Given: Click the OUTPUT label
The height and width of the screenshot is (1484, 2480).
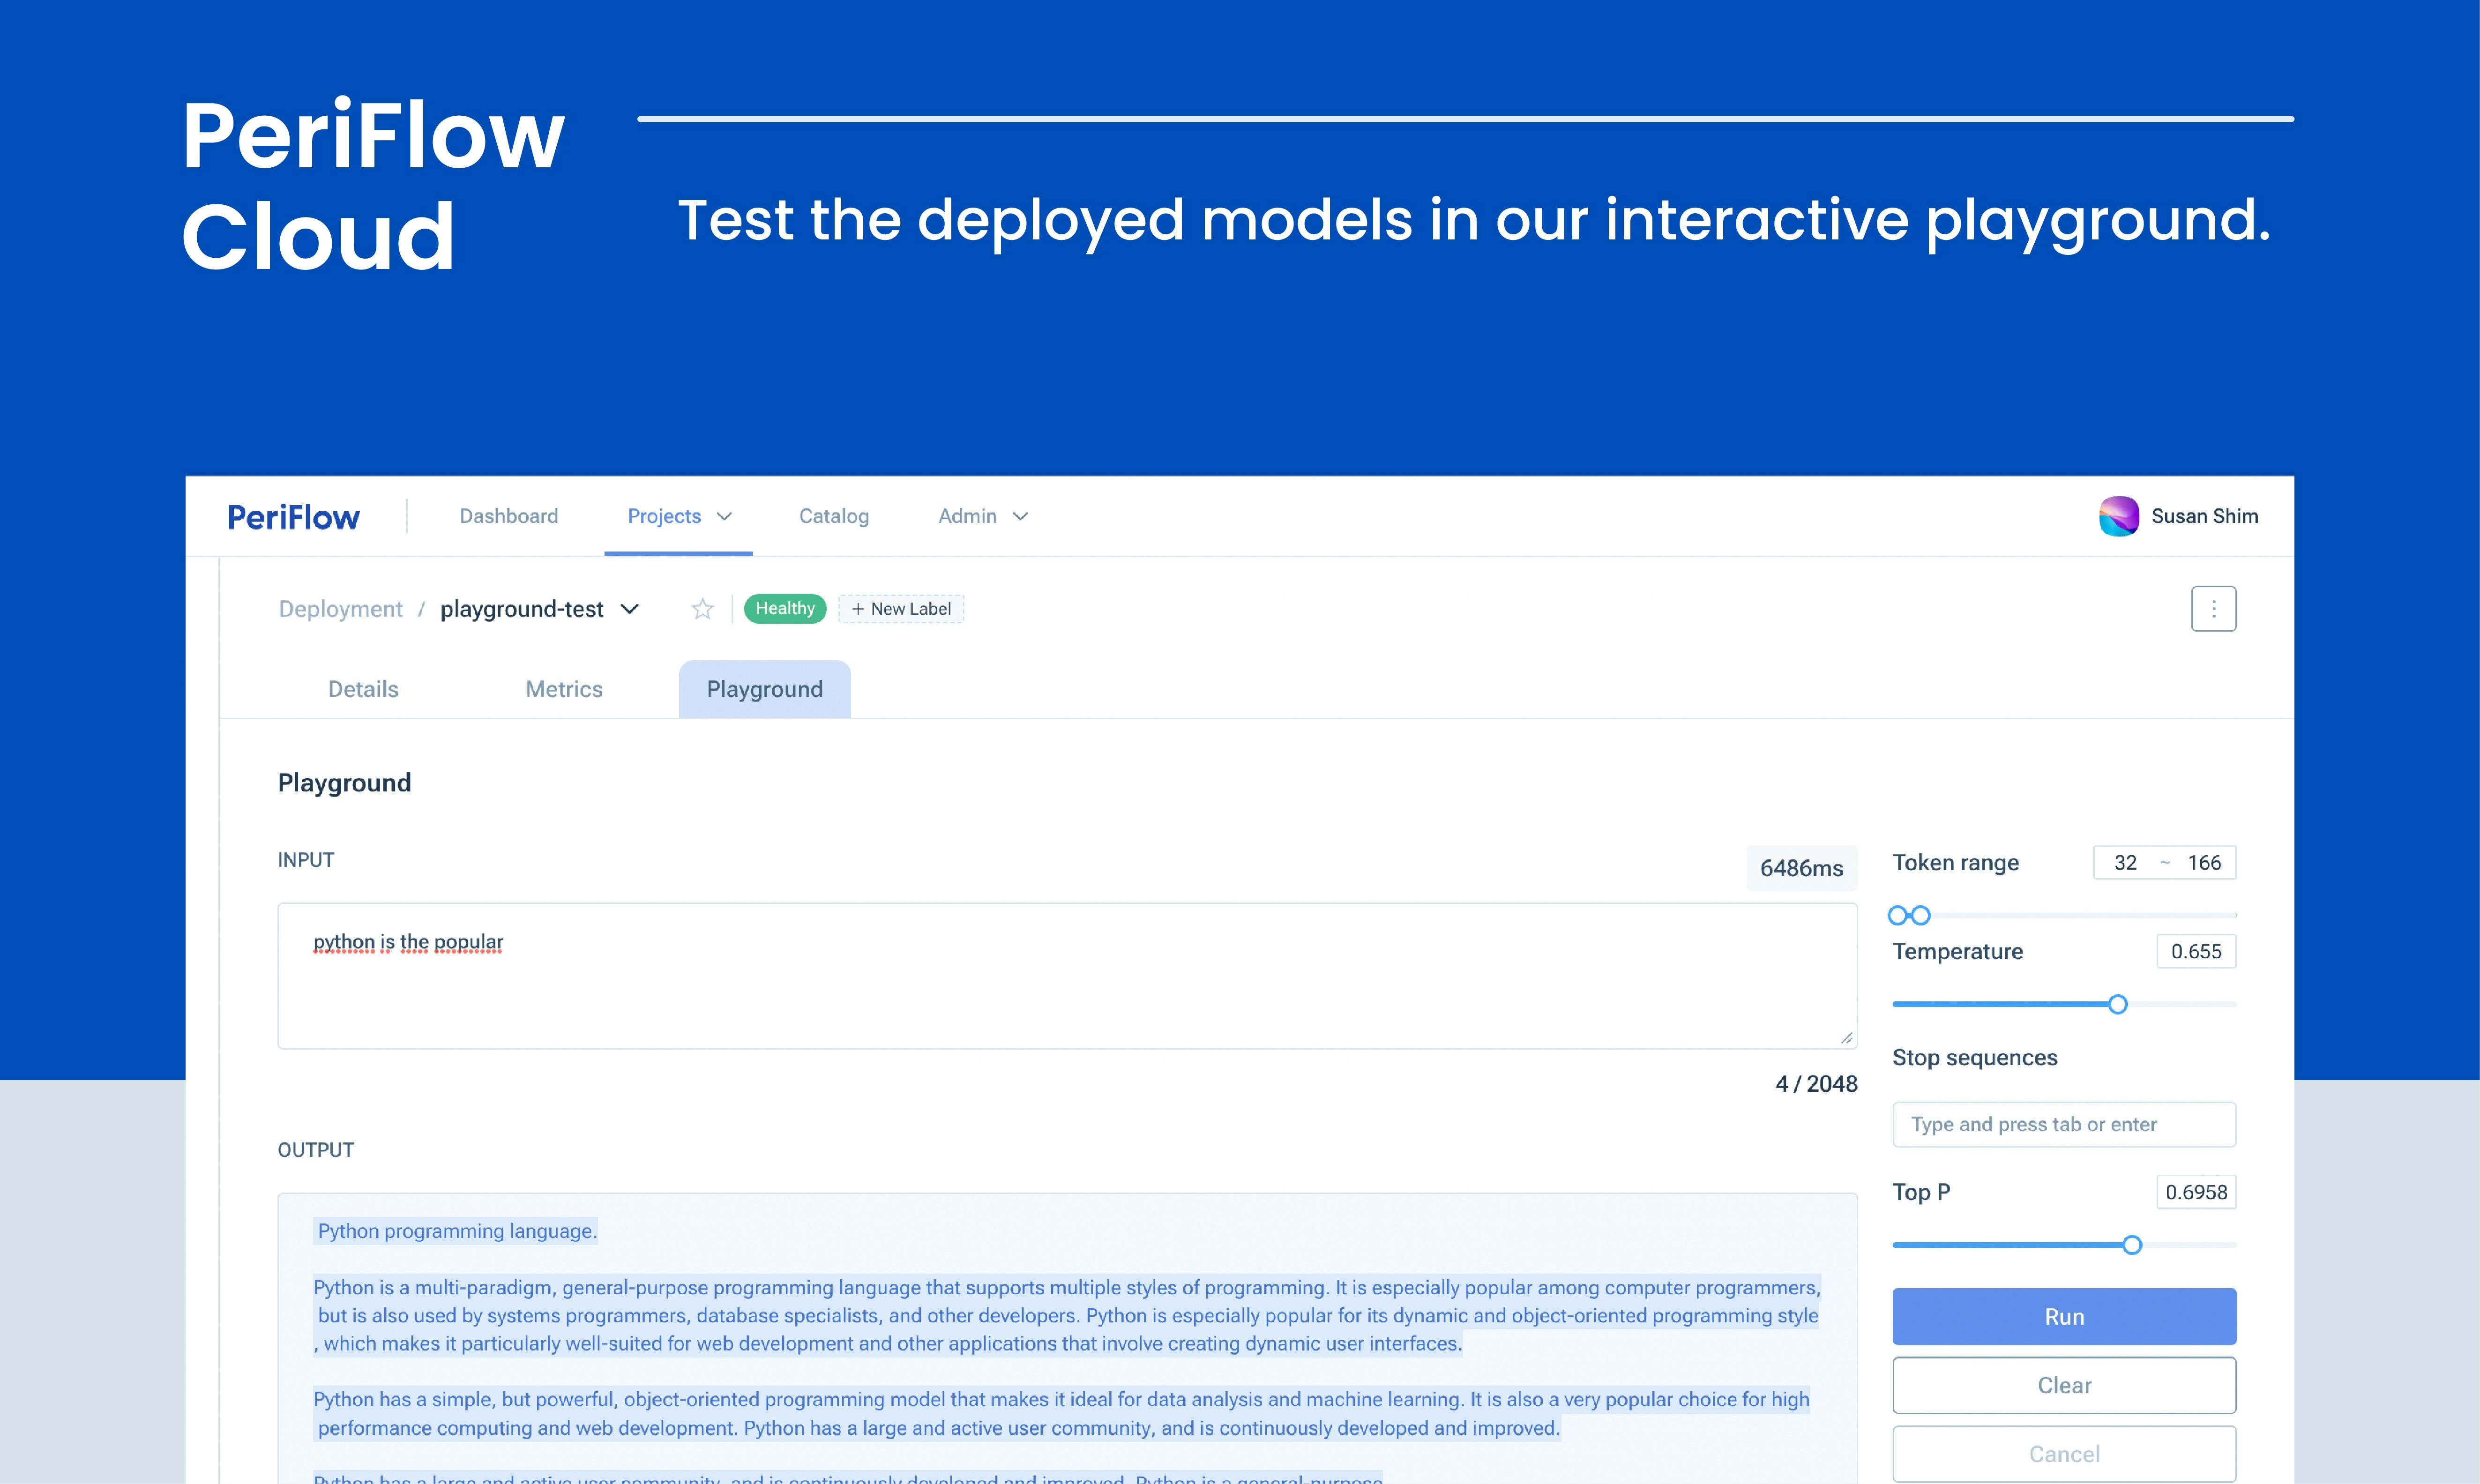Looking at the screenshot, I should click(315, 1150).
